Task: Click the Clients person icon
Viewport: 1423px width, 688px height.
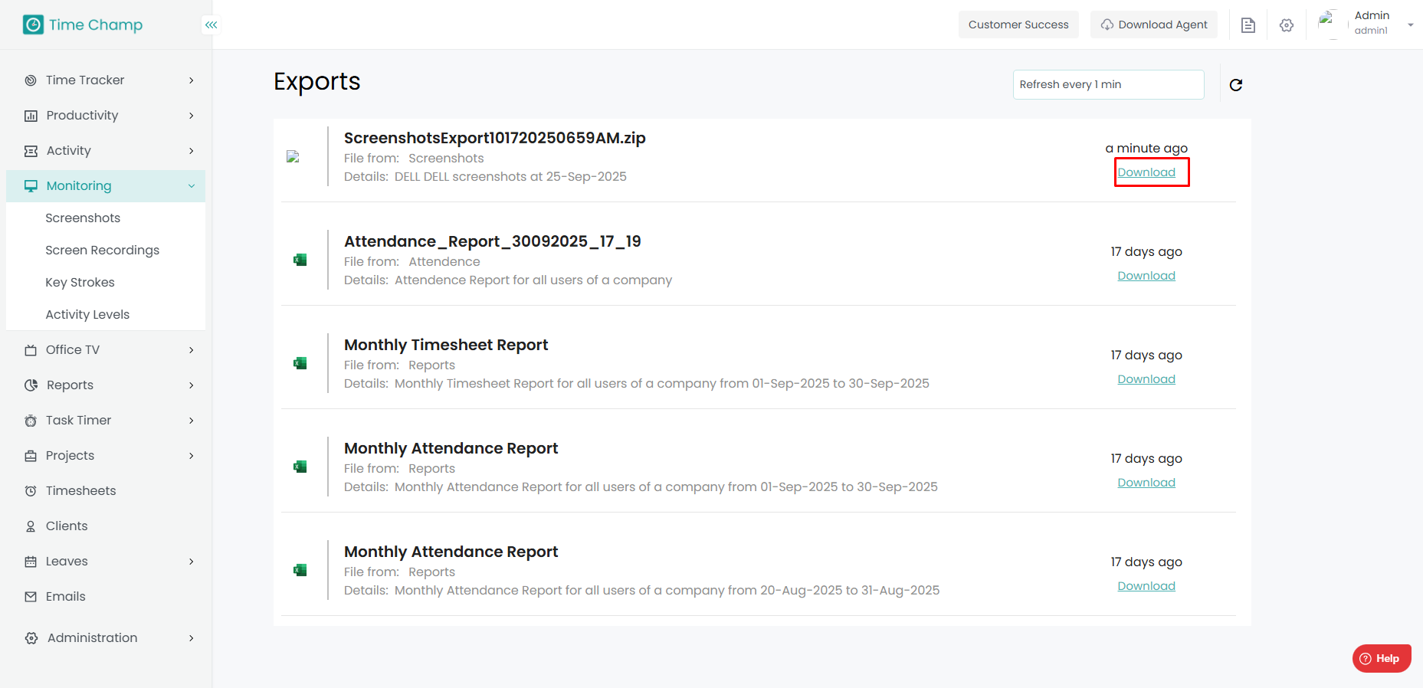Action: click(31, 526)
